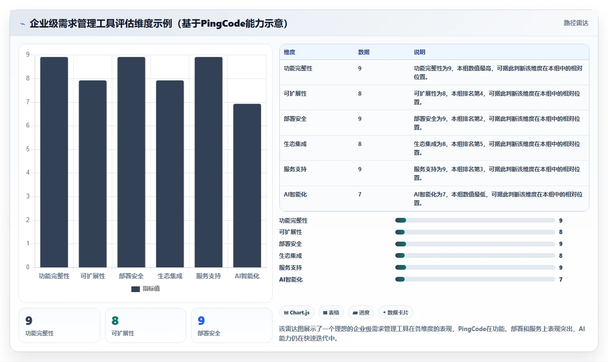Click description '本组数值最低' in table
The image size is (608, 362).
pos(469,195)
